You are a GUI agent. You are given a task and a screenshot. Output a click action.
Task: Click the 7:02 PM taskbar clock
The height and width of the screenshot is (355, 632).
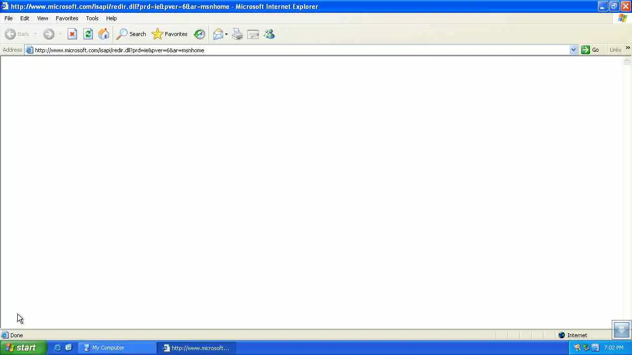click(x=614, y=348)
